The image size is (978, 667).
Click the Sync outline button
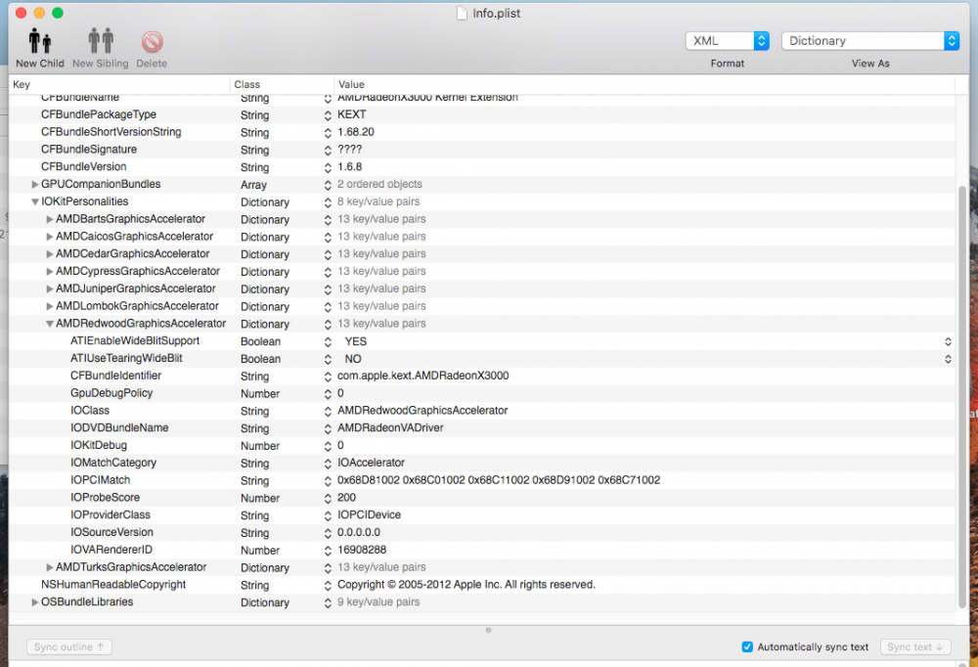[69, 647]
